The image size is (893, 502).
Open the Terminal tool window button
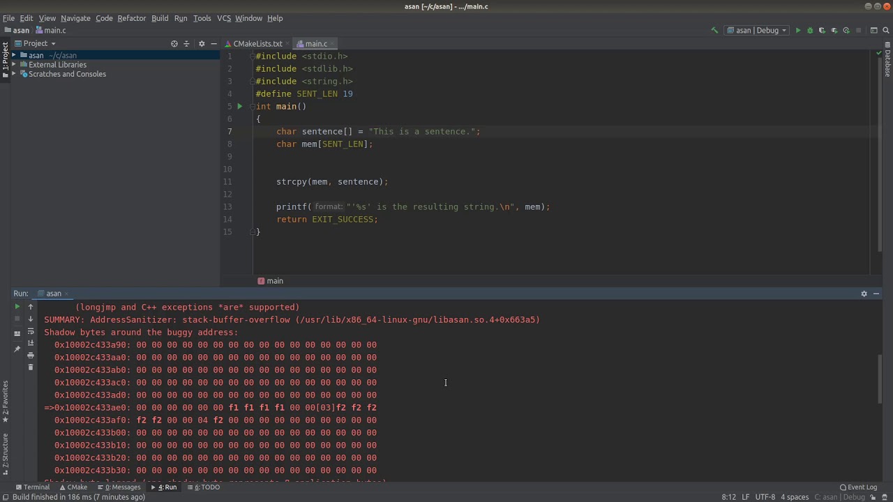(x=32, y=487)
